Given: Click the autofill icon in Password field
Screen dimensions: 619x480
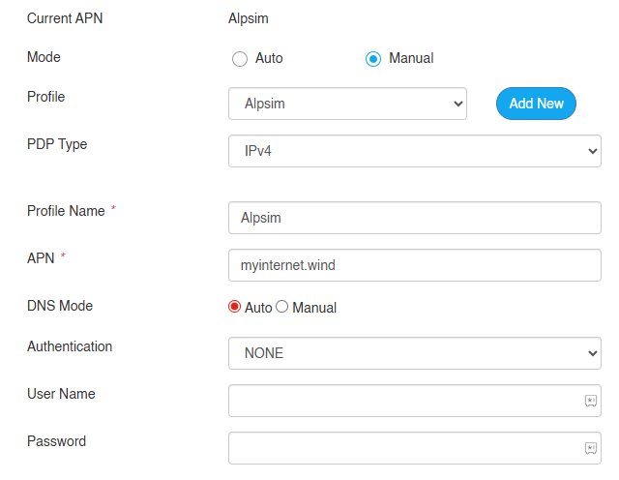Looking at the screenshot, I should (589, 447).
